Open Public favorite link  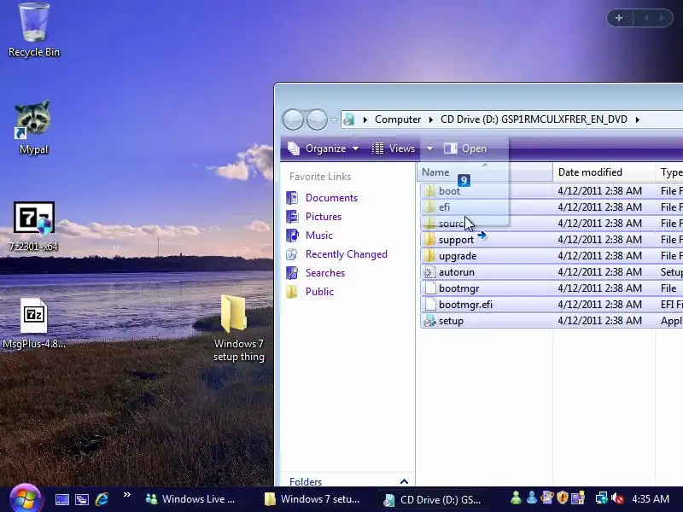coord(319,291)
